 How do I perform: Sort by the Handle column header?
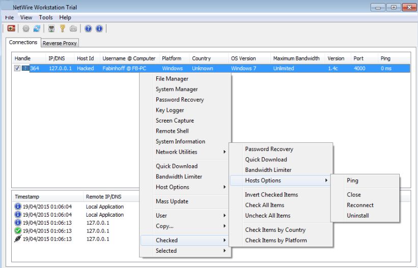[29, 58]
